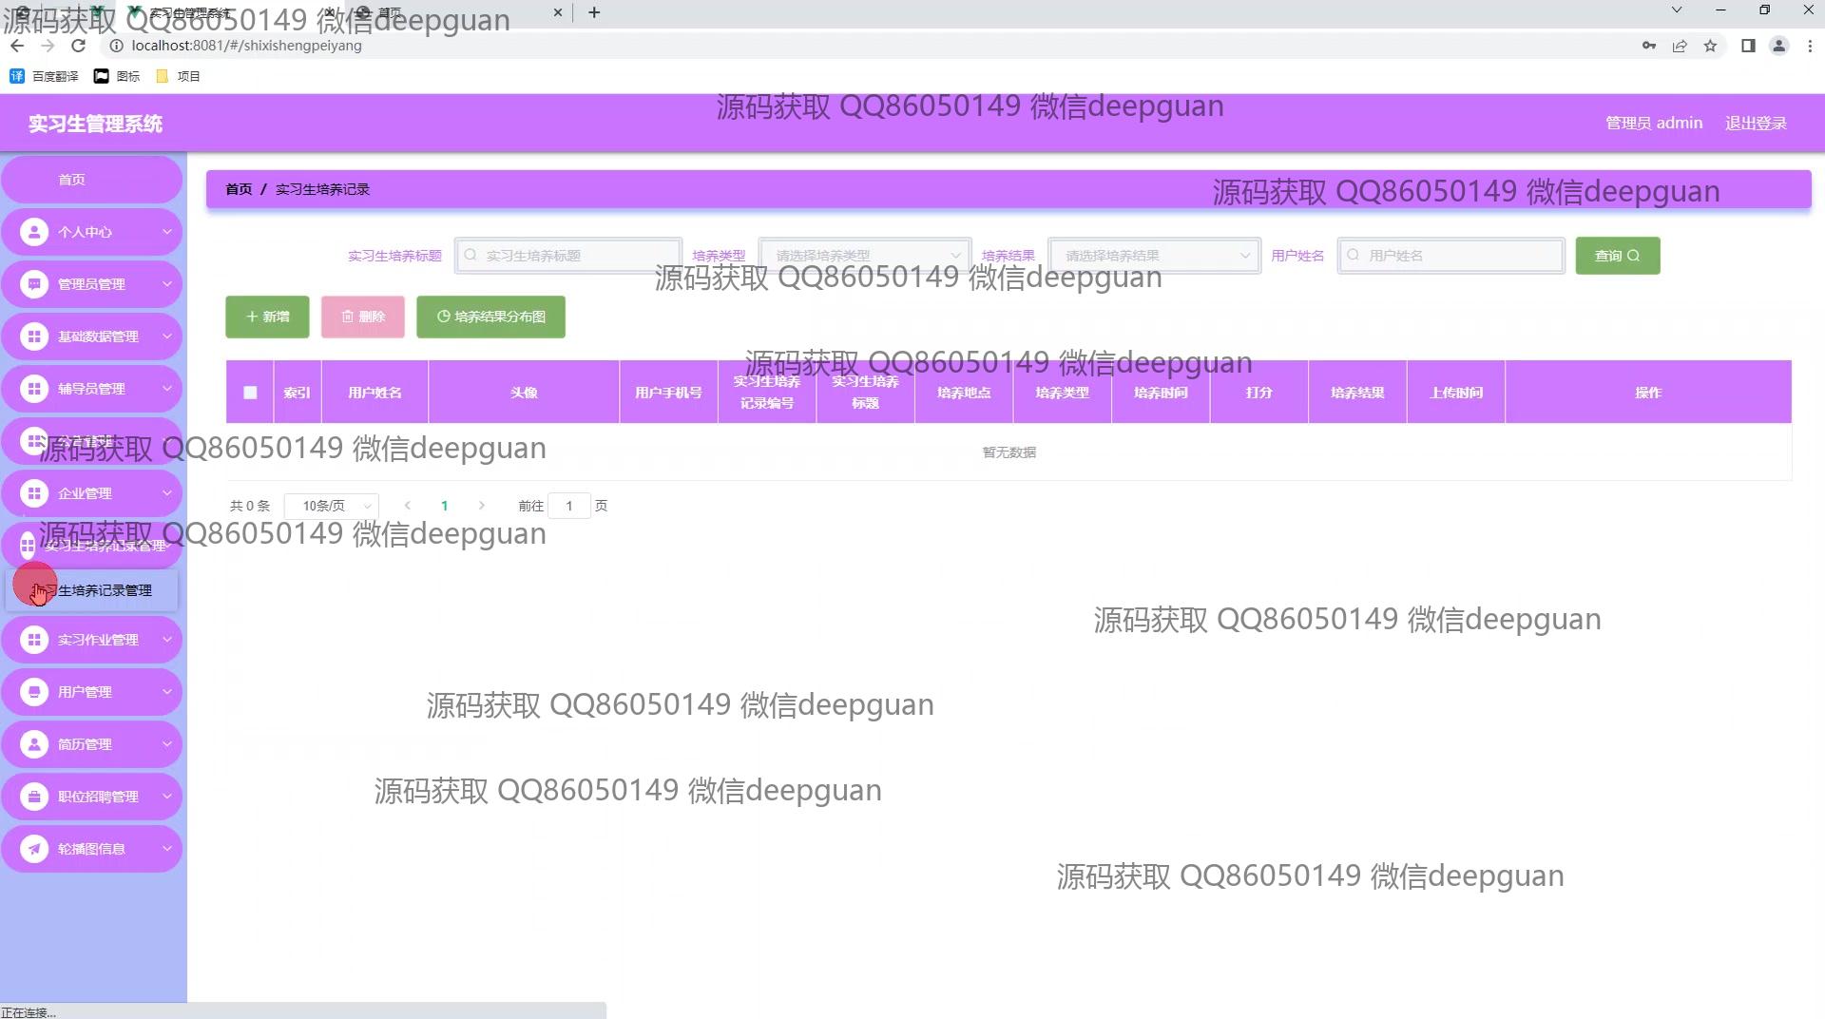Click the 轮播图信息 paper-plane icon
Screen dimensions: 1825x1019
click(x=34, y=849)
